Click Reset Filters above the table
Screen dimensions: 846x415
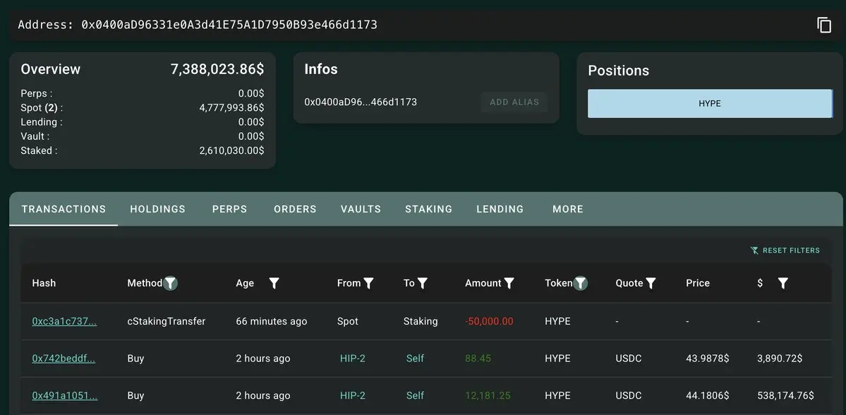(785, 251)
